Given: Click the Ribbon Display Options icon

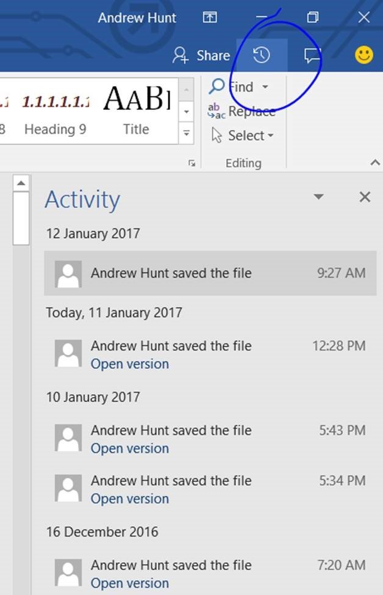Looking at the screenshot, I should coord(210,18).
